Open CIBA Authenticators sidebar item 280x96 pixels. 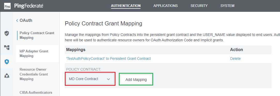pyautogui.click(x=36, y=92)
